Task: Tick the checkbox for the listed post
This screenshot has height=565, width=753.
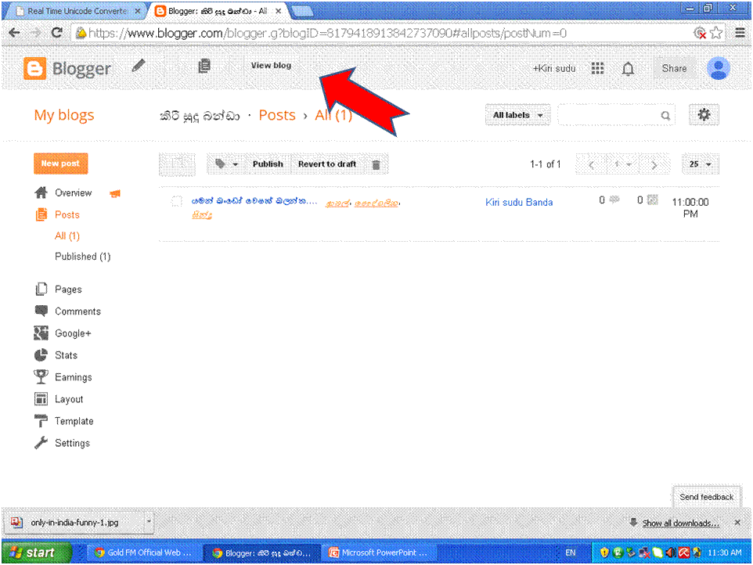Action: tap(176, 201)
